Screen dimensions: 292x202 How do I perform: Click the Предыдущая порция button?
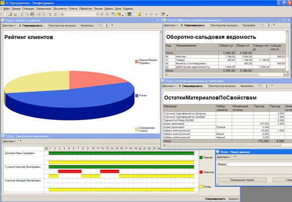[x=242, y=180]
